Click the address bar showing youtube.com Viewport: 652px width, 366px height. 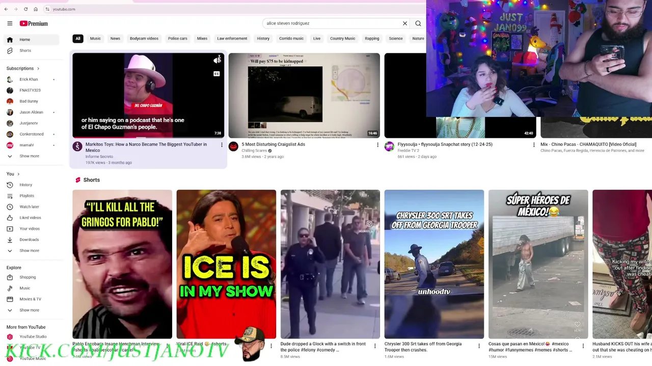64,9
